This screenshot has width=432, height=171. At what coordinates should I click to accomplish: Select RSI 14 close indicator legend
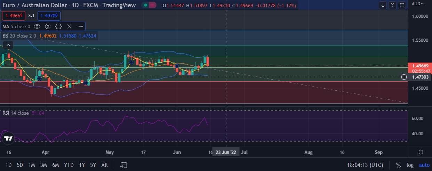coord(16,113)
